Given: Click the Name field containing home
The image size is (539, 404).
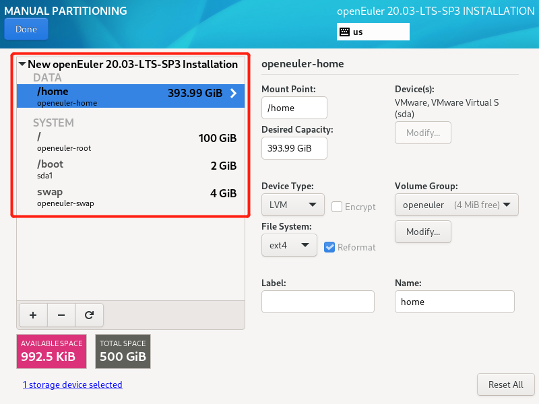Looking at the screenshot, I should tap(454, 302).
